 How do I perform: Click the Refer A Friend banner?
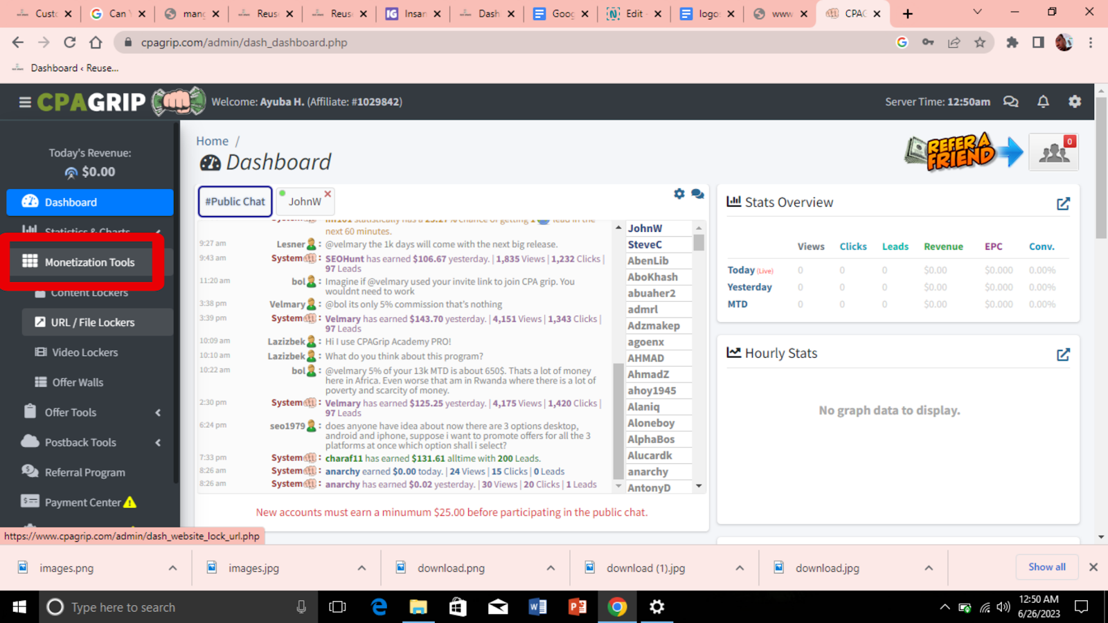click(963, 152)
